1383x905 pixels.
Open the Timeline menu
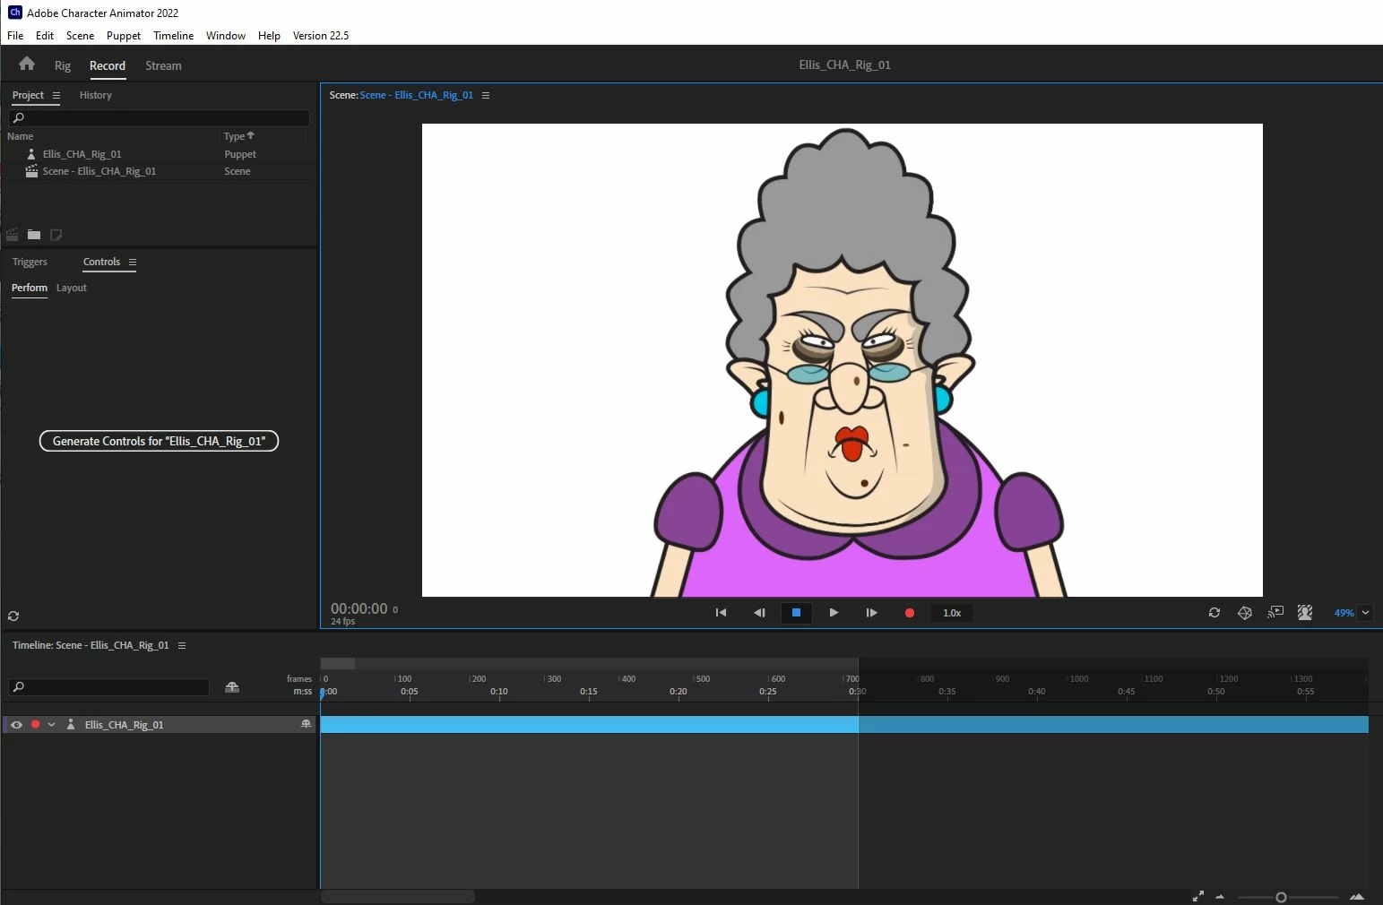point(173,36)
